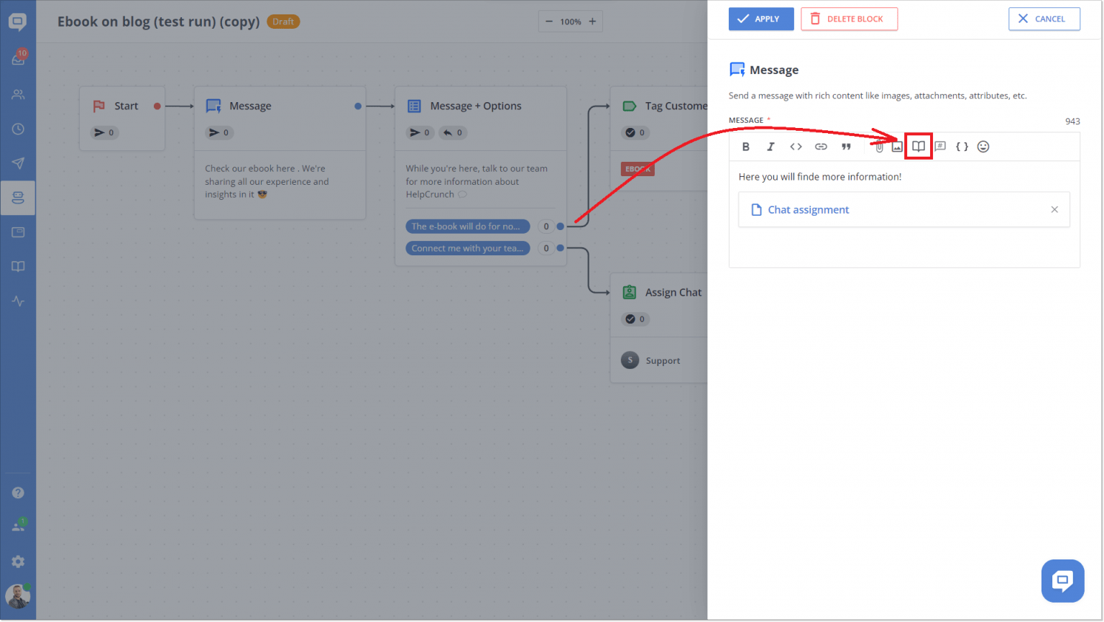Open the Contacts section in the sidebar
Viewport: 1104px width, 622px height.
(x=18, y=93)
